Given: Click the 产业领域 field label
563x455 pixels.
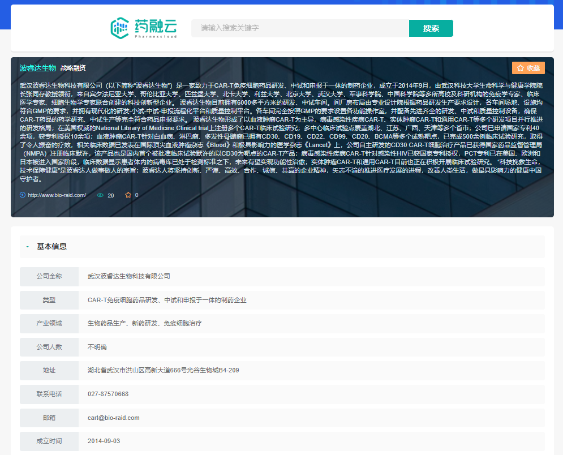Looking at the screenshot, I should (x=49, y=323).
